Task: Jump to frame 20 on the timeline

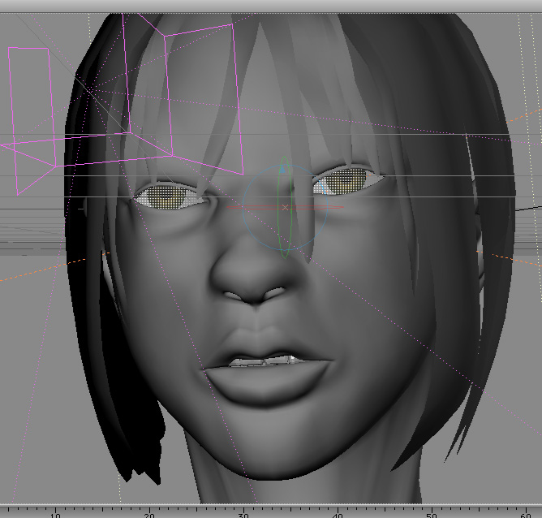Action: [149, 512]
